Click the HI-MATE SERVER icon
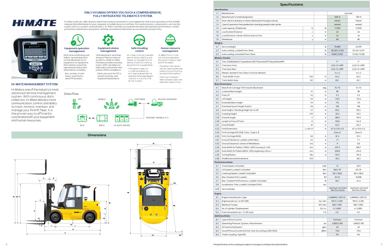The height and width of the screenshot is (251, 388). [x=122, y=119]
